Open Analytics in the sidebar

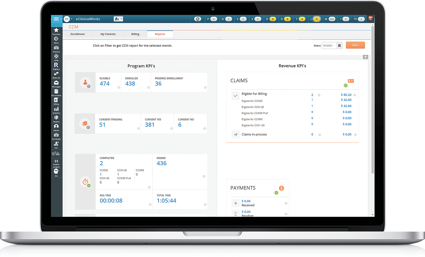(x=56, y=110)
